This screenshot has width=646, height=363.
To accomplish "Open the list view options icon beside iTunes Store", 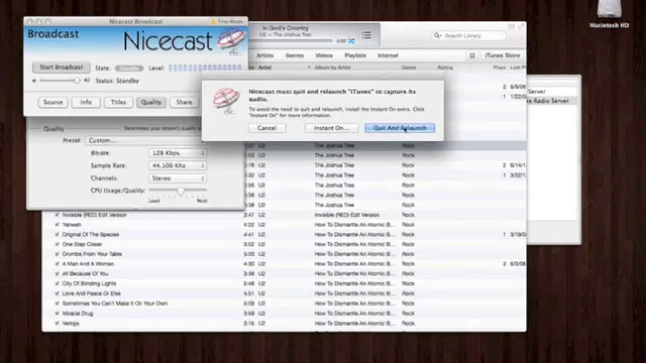I will pos(472,55).
